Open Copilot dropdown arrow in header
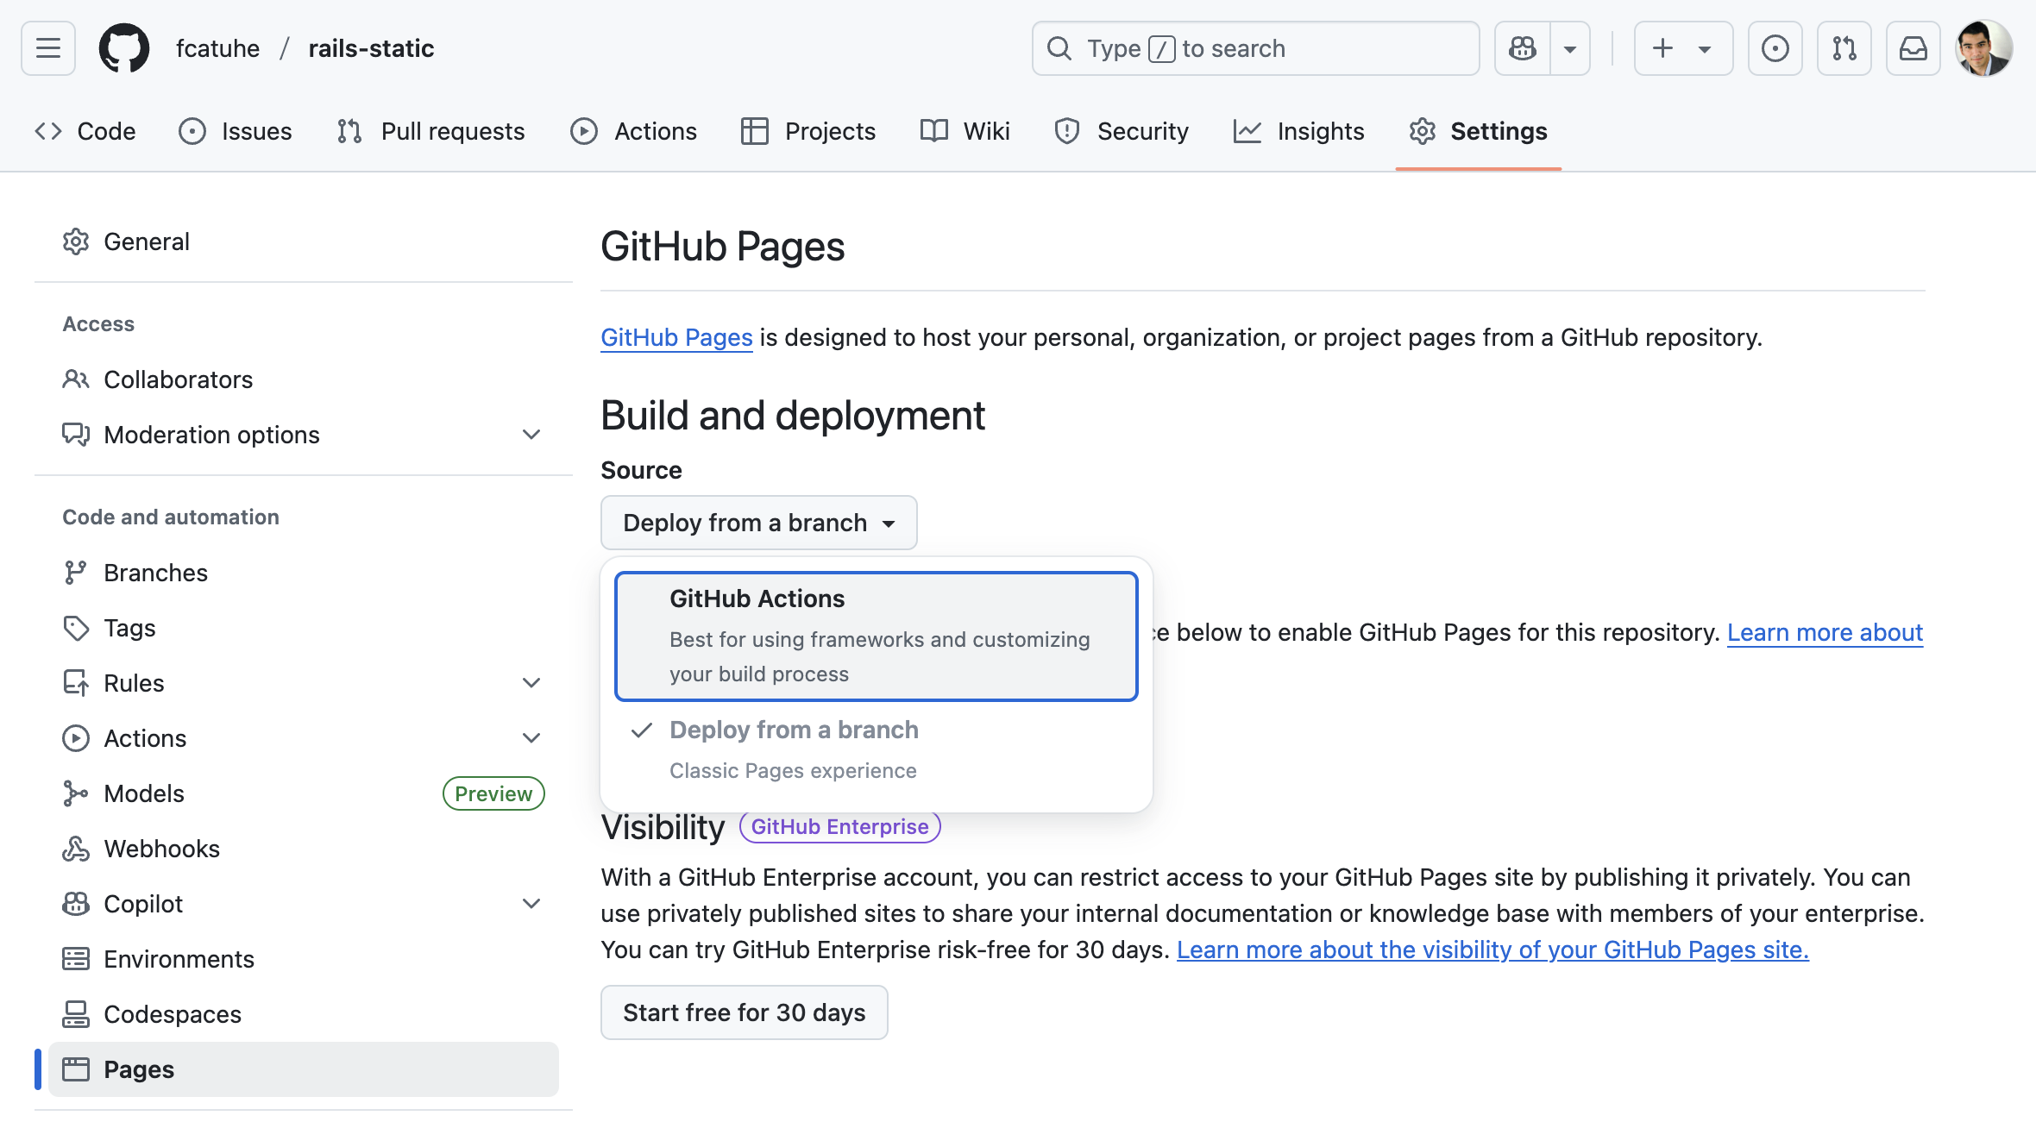The image size is (2036, 1122). pos(1570,48)
